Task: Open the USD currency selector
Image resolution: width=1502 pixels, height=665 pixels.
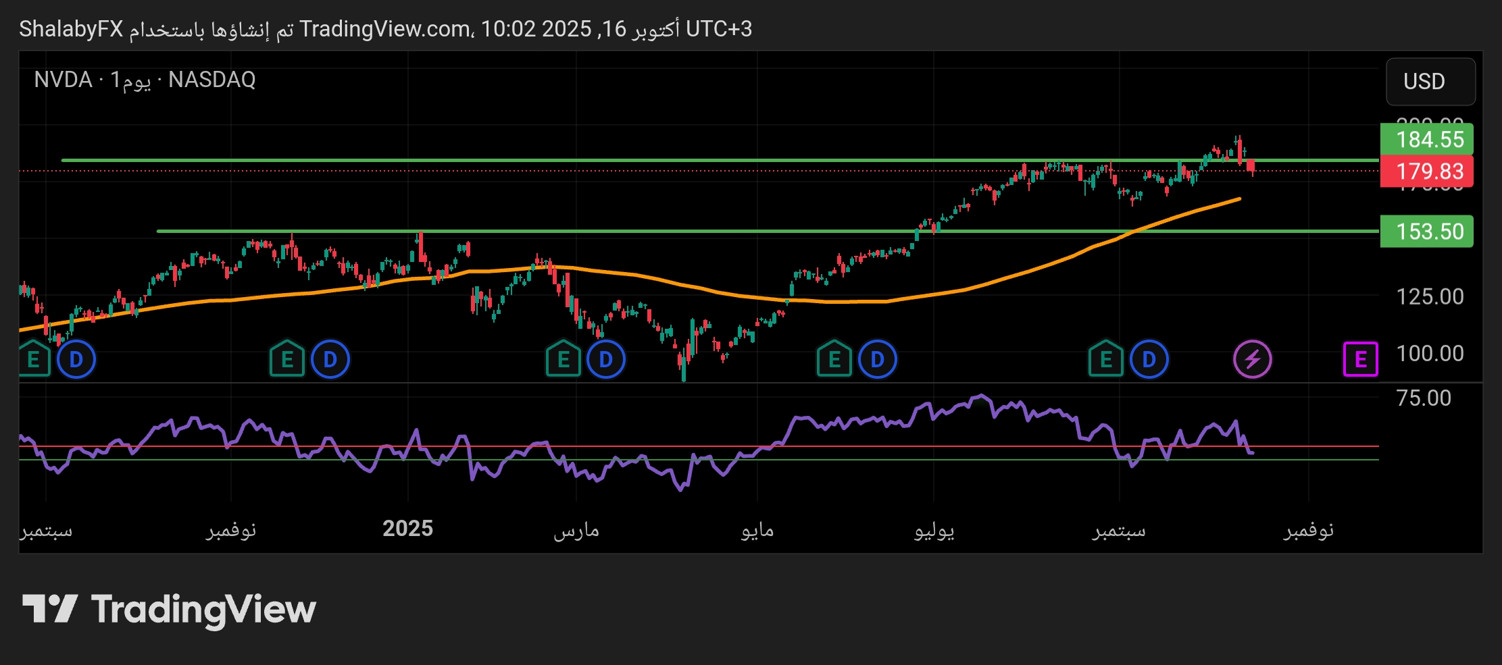Action: pyautogui.click(x=1430, y=82)
